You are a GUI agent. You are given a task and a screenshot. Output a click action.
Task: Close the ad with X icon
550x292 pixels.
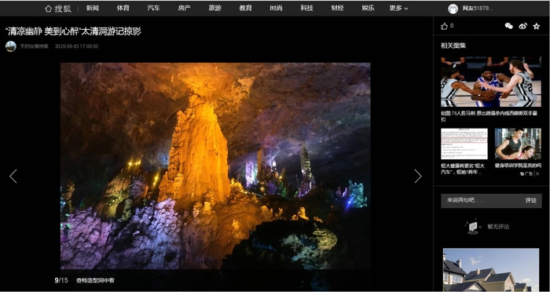(537, 173)
